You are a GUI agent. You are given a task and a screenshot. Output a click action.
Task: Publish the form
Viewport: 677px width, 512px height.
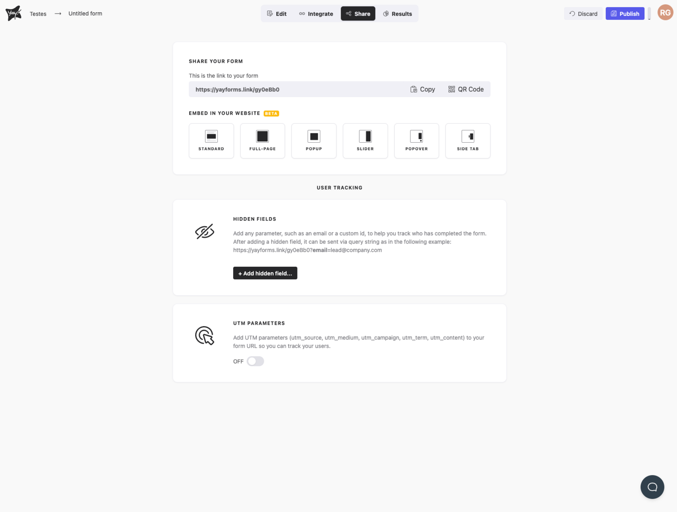(x=625, y=14)
